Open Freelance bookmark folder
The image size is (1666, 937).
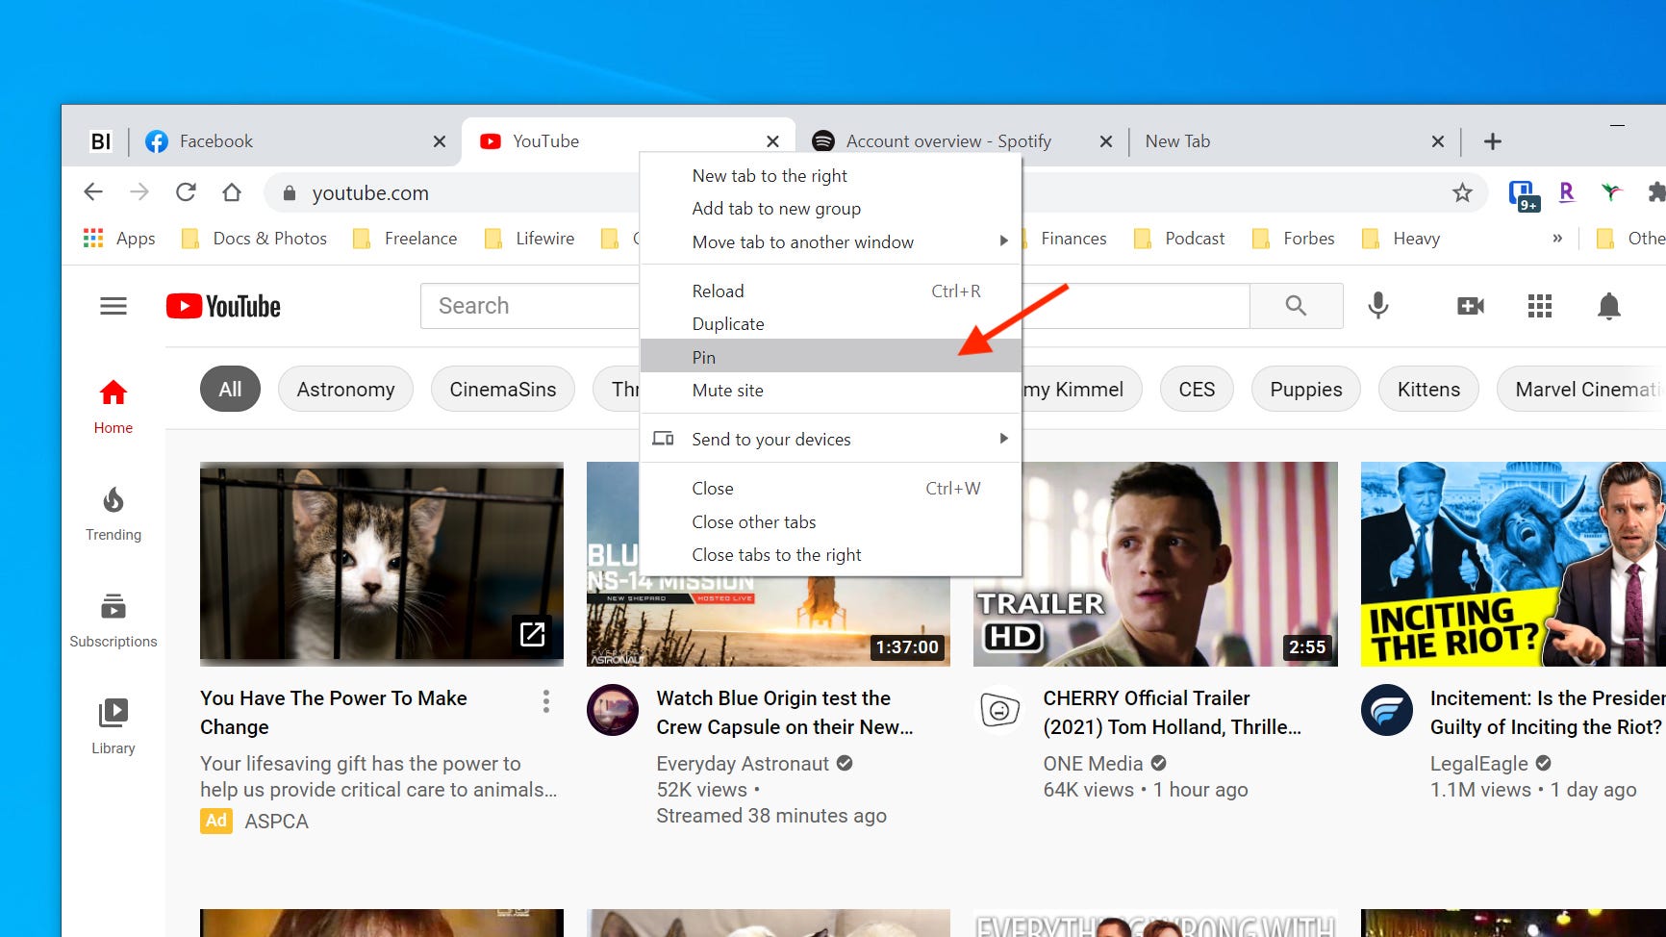pos(405,239)
